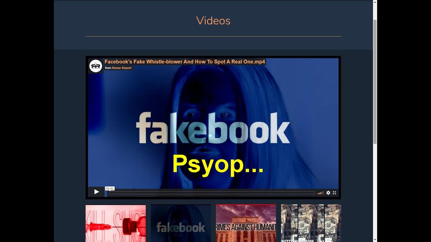
Task: Click the scrollbar up arrow
Action: pyautogui.click(x=375, y=3)
